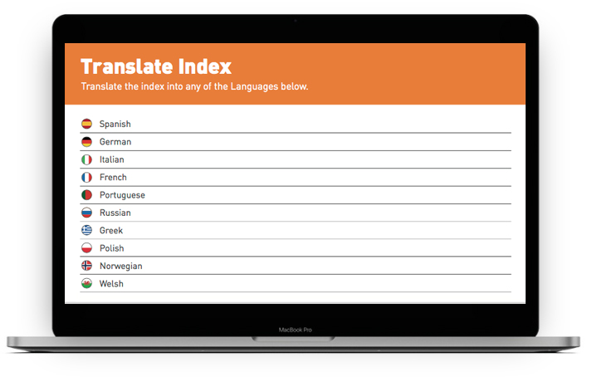Open the Portuguese translation option
This screenshot has height=382, width=592.
[122, 195]
